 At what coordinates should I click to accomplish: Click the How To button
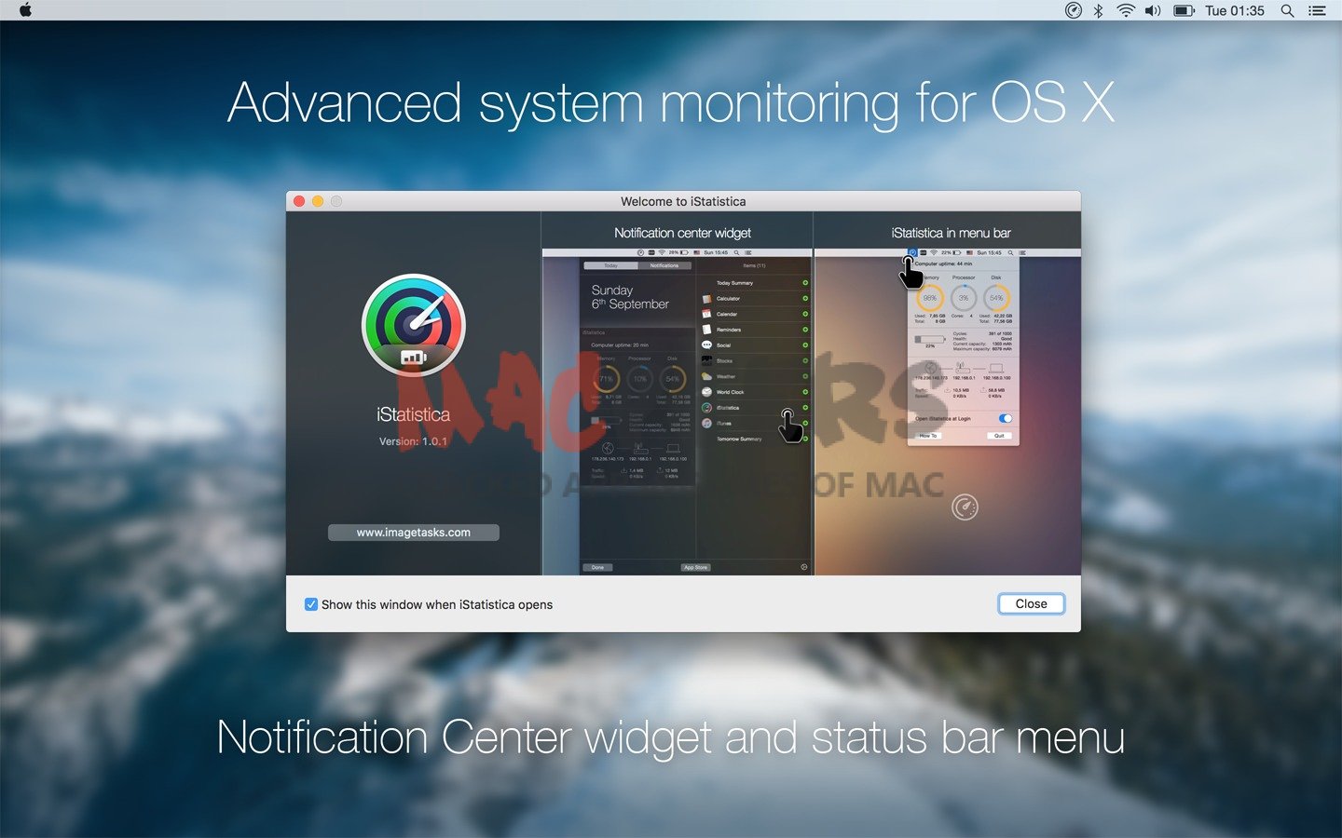click(x=929, y=436)
